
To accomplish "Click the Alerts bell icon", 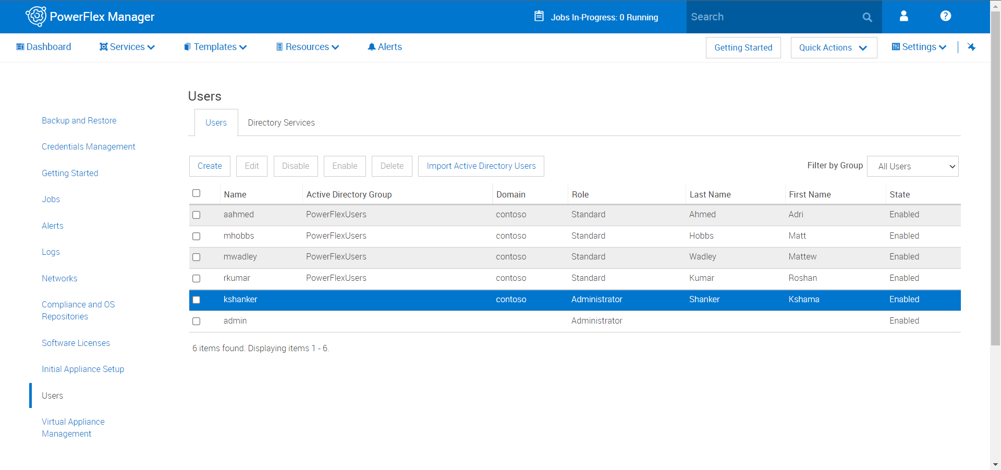I will (x=372, y=46).
